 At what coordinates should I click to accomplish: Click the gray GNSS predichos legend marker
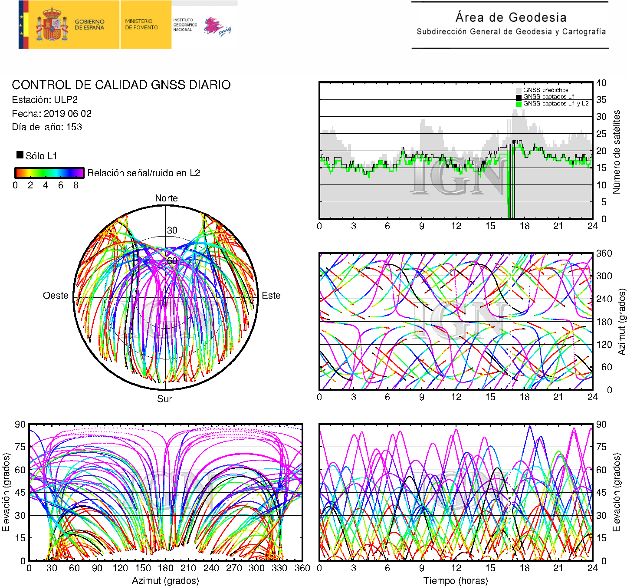click(x=519, y=90)
